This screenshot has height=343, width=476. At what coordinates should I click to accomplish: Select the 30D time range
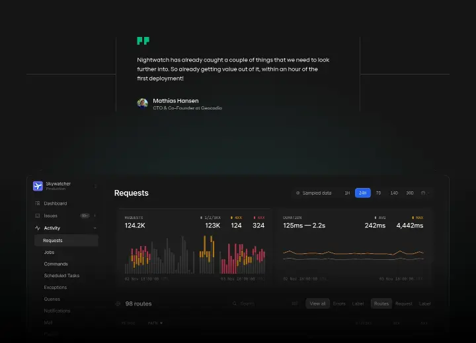click(x=410, y=193)
